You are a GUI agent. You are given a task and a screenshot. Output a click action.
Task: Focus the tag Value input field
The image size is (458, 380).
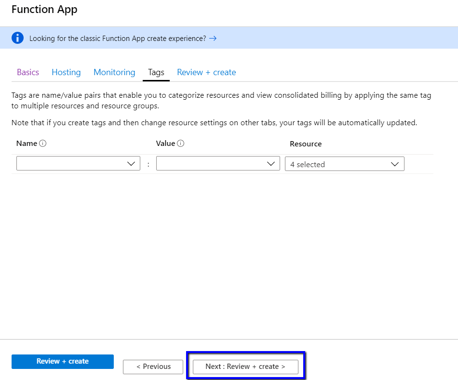(210, 164)
